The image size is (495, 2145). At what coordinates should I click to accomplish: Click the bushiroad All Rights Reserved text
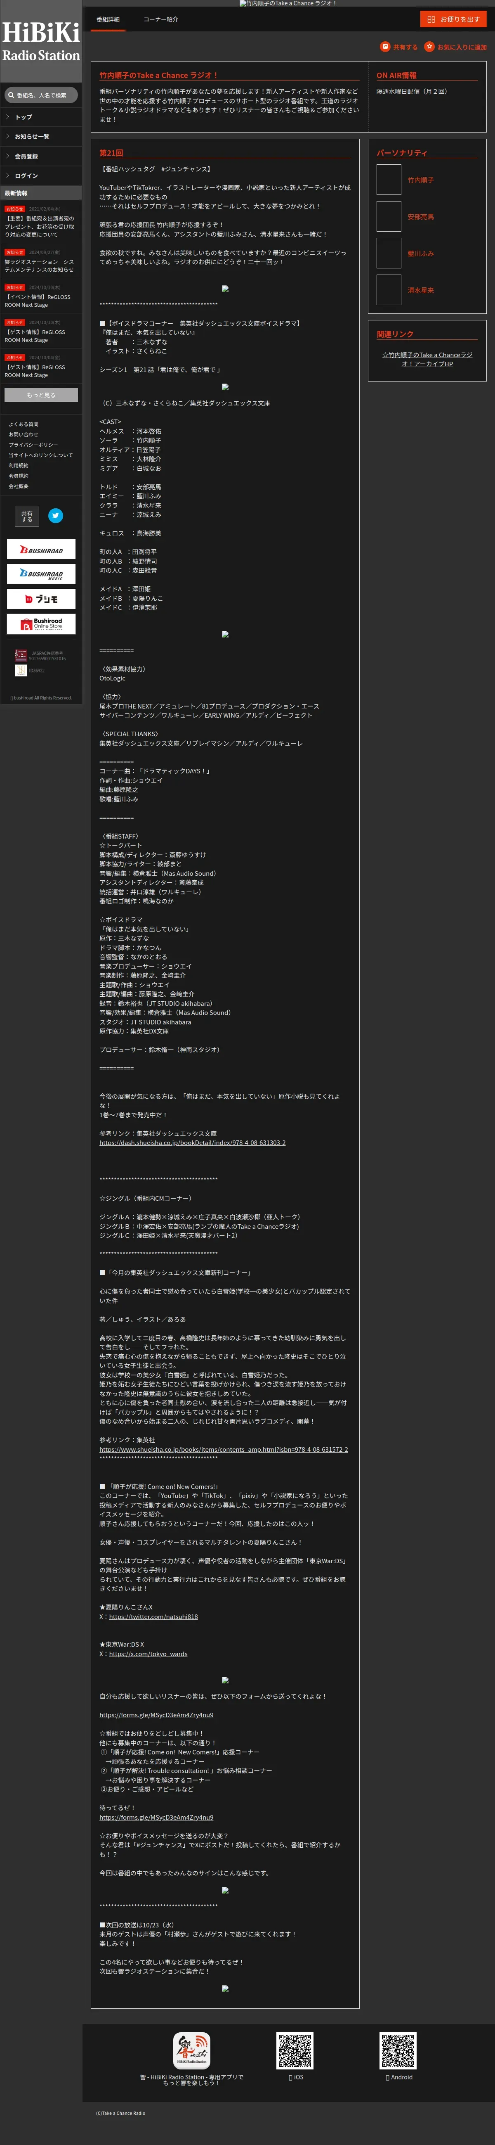[x=41, y=698]
